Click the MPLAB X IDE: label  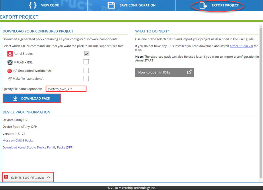click(x=23, y=63)
